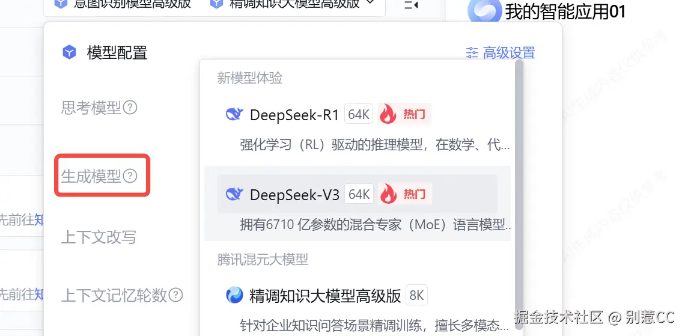Click the collapse panel icon at top
The width and height of the screenshot is (685, 336).
tap(411, 5)
